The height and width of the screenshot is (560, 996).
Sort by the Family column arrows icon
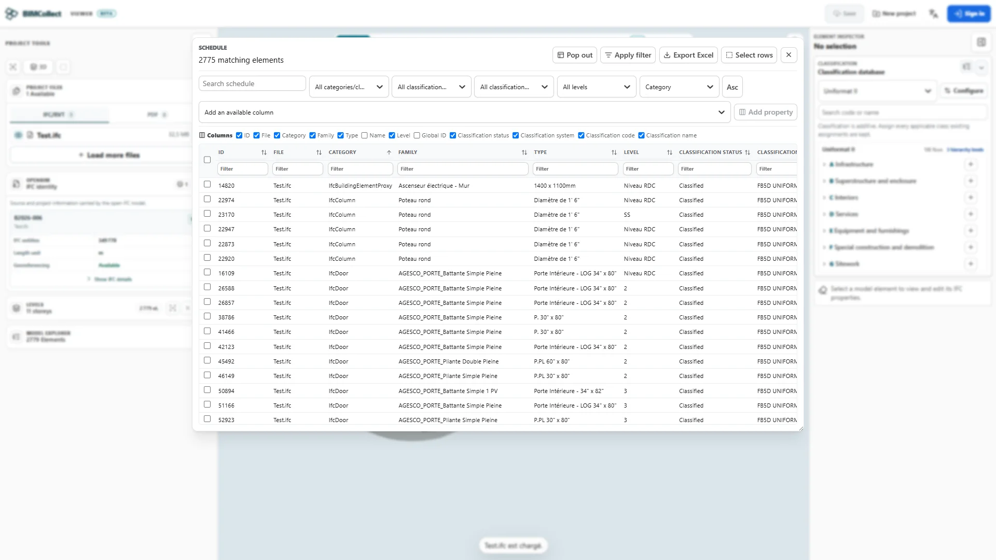[524, 152]
